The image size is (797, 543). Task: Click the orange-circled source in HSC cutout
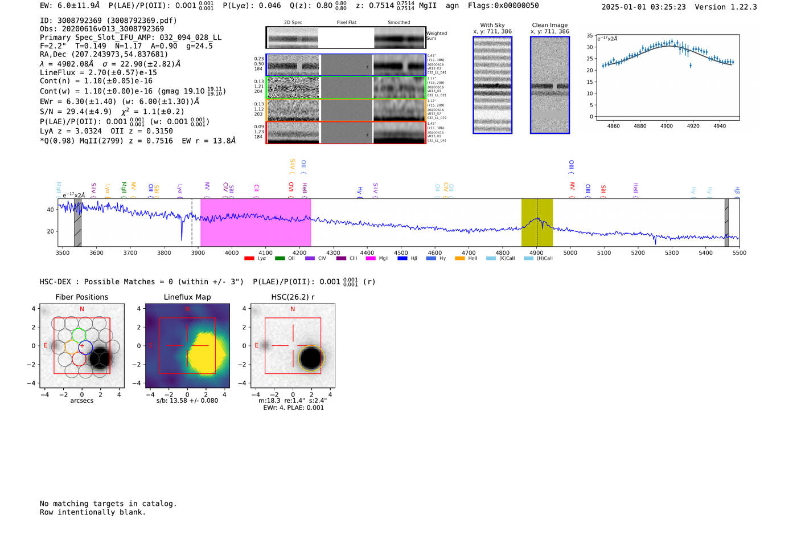pyautogui.click(x=311, y=358)
